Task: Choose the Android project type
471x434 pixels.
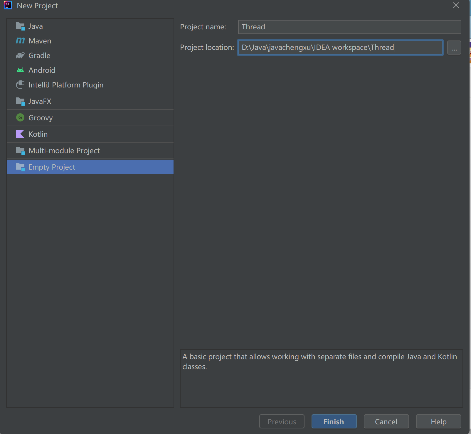Action: point(90,70)
